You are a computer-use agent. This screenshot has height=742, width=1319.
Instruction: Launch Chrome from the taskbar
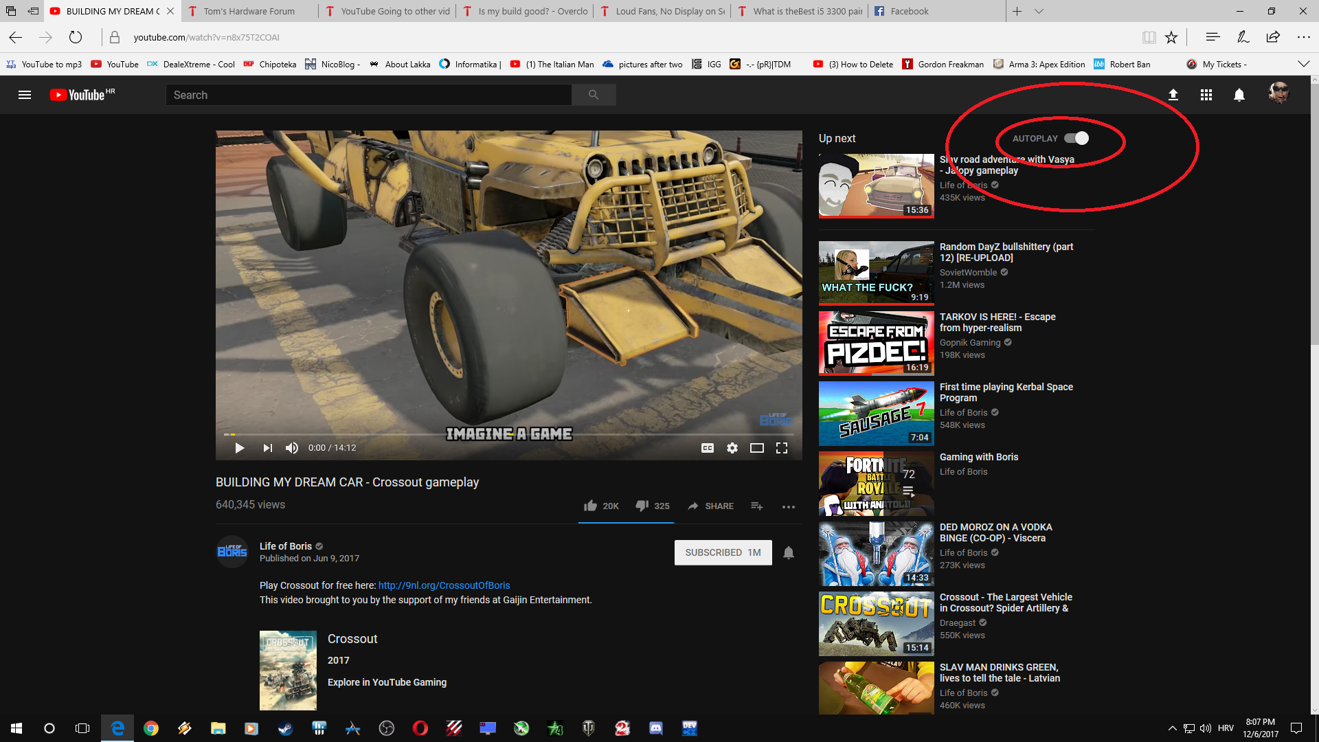pos(151,728)
